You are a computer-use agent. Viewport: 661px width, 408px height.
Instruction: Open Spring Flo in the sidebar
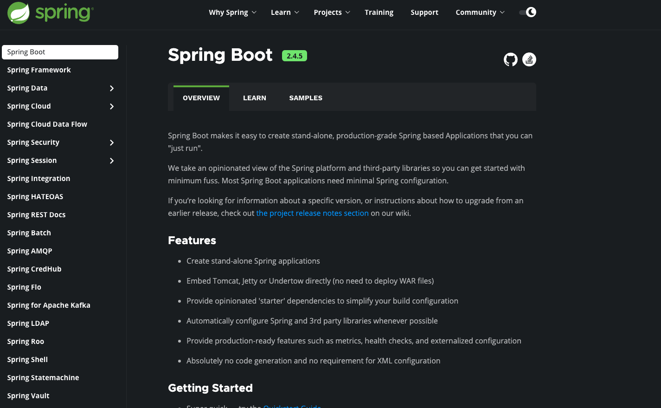coord(24,287)
